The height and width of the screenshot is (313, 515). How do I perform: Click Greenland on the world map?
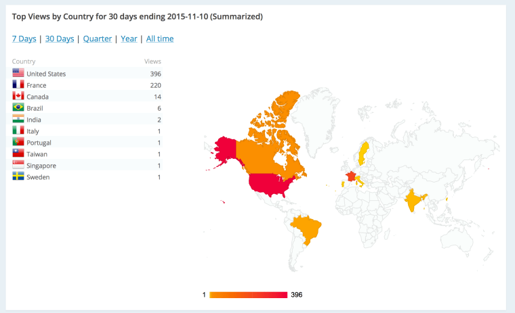(x=315, y=121)
